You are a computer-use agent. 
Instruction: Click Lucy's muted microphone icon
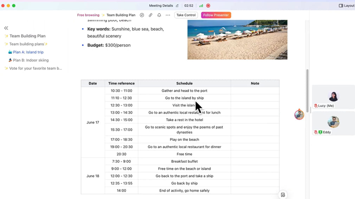tap(316, 106)
